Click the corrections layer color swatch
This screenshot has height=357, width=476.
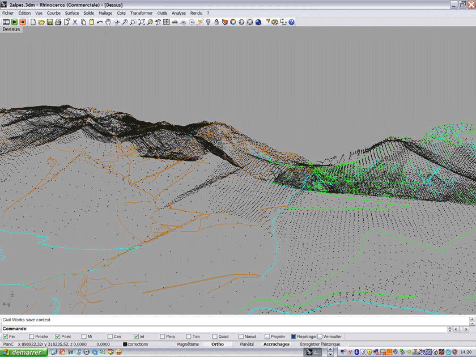coord(125,344)
